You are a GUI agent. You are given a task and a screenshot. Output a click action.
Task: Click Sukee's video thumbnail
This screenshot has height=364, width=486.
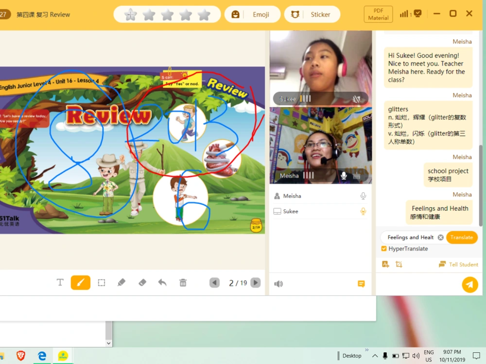point(320,69)
